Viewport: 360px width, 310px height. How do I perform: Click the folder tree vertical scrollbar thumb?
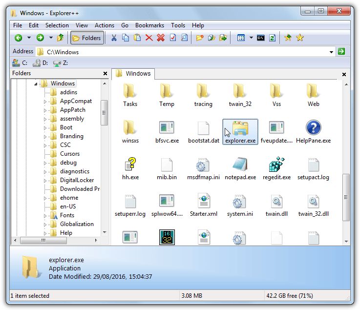coord(104,113)
